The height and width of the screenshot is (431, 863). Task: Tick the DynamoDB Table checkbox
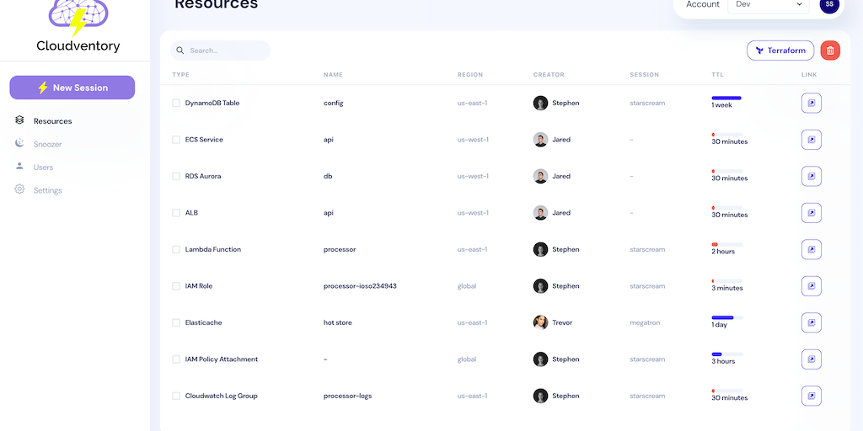click(x=176, y=104)
